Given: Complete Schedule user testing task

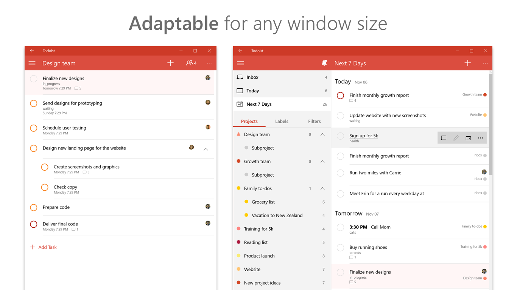Looking at the screenshot, I should (34, 128).
